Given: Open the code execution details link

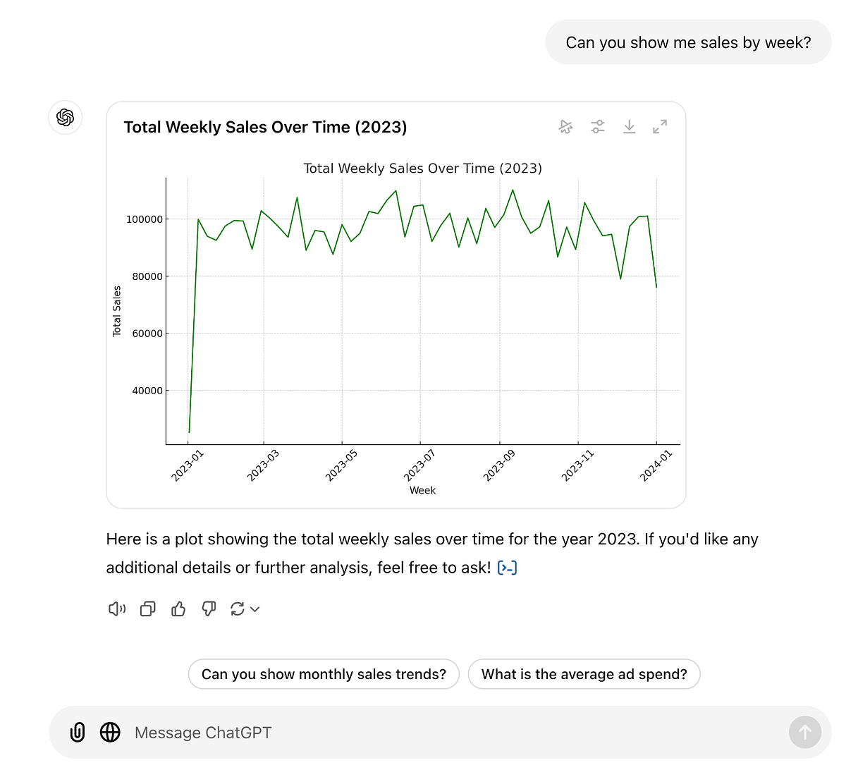Looking at the screenshot, I should pos(507,567).
